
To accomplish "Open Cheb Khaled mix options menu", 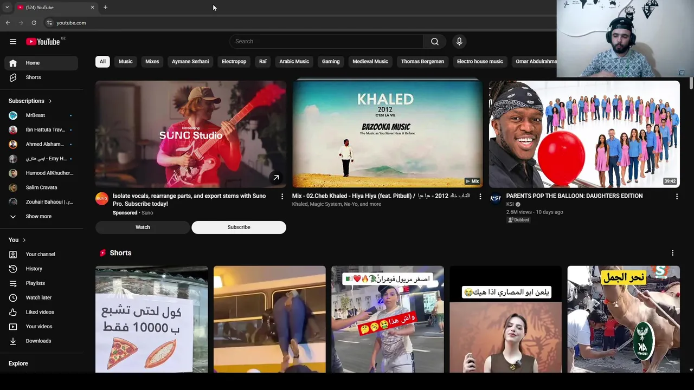I will tap(480, 197).
